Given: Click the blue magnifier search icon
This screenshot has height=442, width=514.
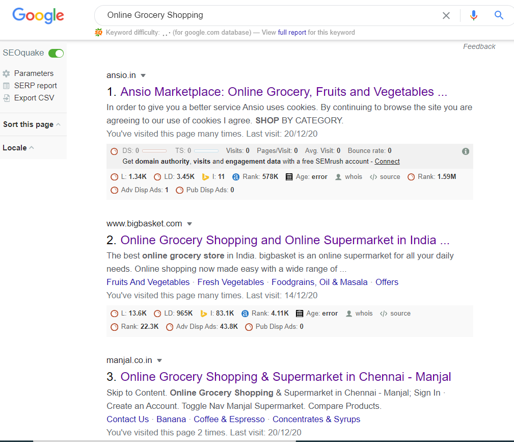Looking at the screenshot, I should (x=499, y=15).
